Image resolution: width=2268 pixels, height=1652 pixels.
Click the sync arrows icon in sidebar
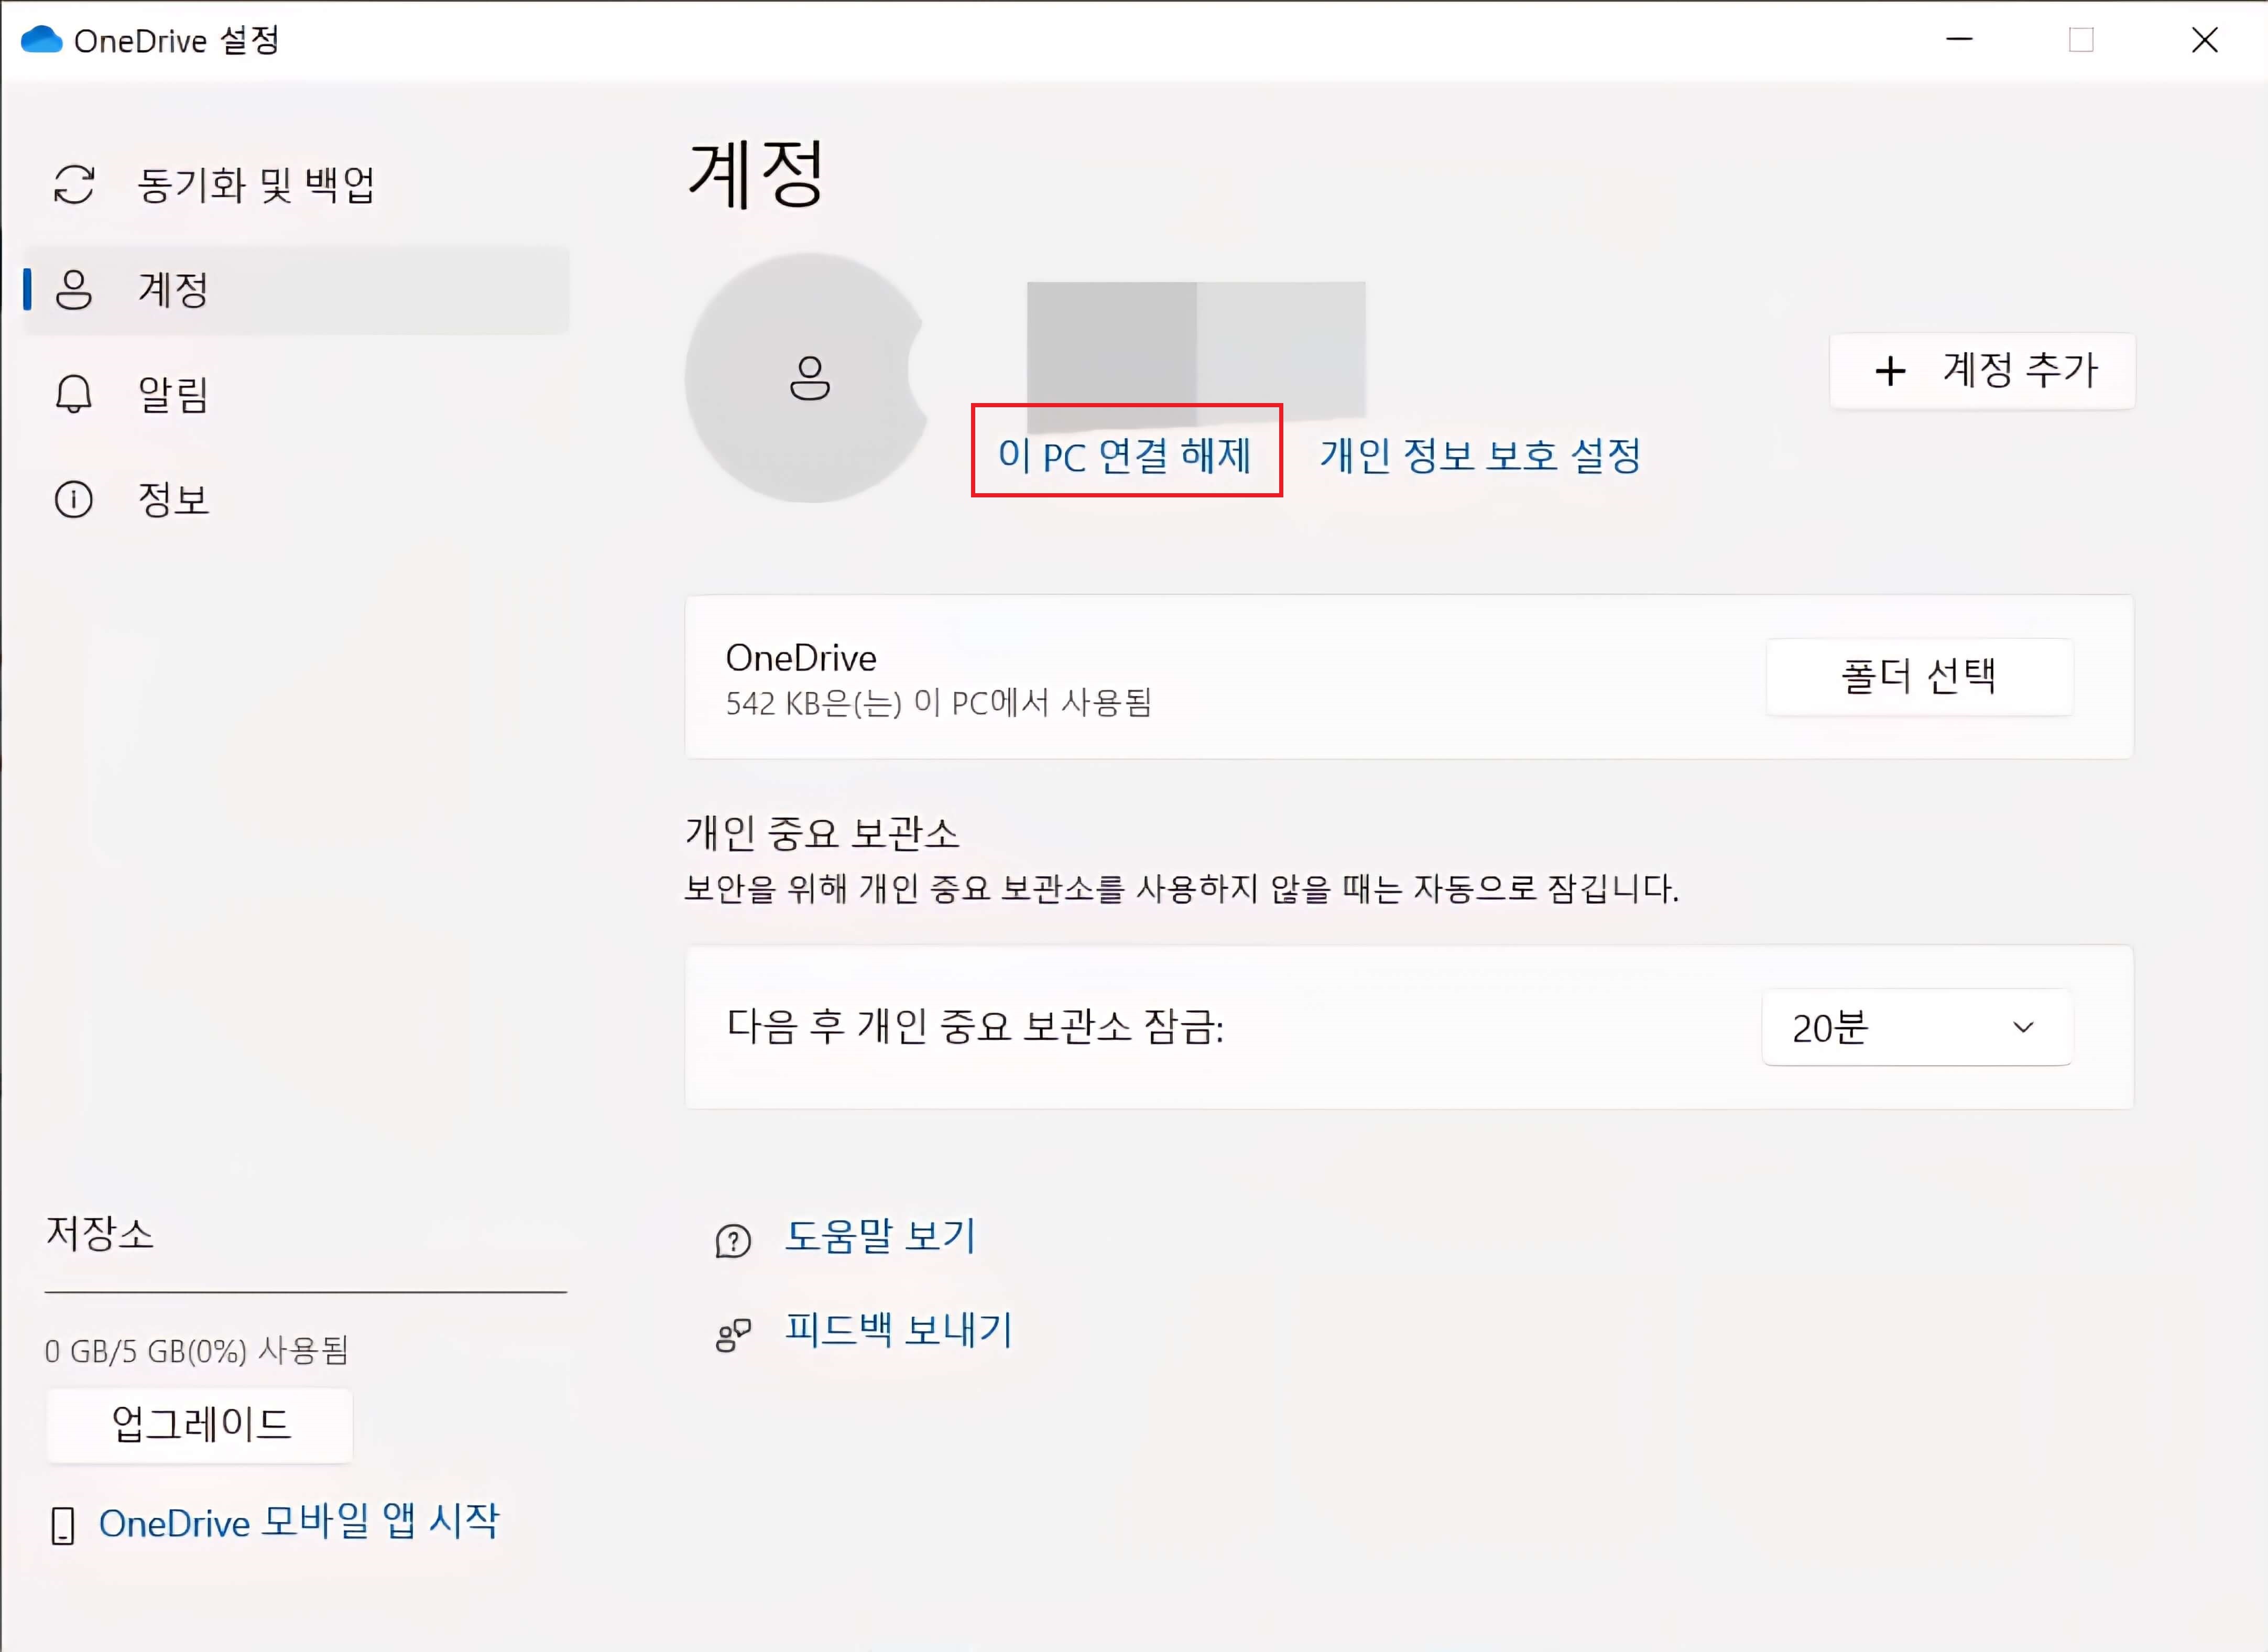click(74, 185)
